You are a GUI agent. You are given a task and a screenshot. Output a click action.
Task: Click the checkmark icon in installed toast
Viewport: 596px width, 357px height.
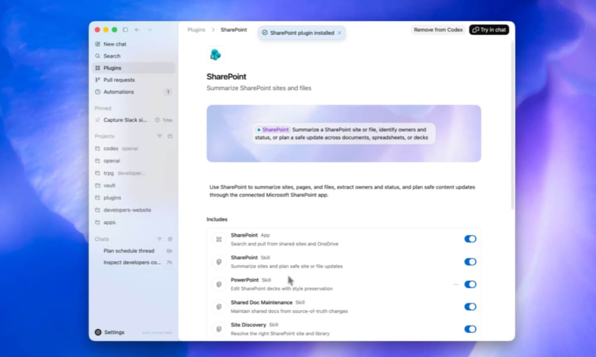pos(265,33)
